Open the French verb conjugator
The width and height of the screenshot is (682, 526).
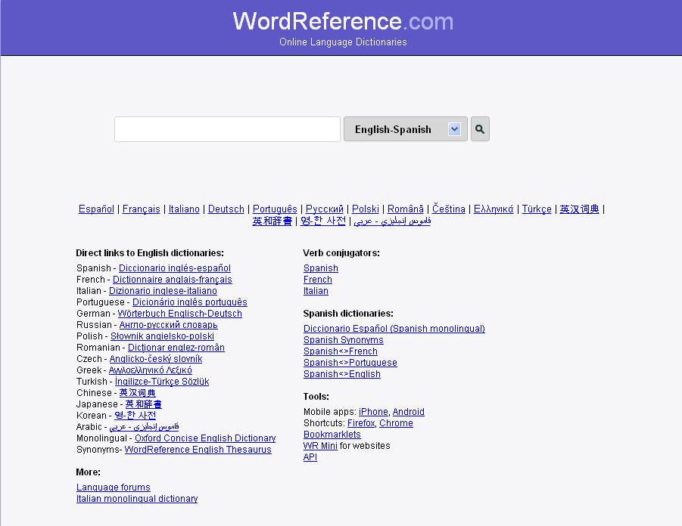(317, 280)
